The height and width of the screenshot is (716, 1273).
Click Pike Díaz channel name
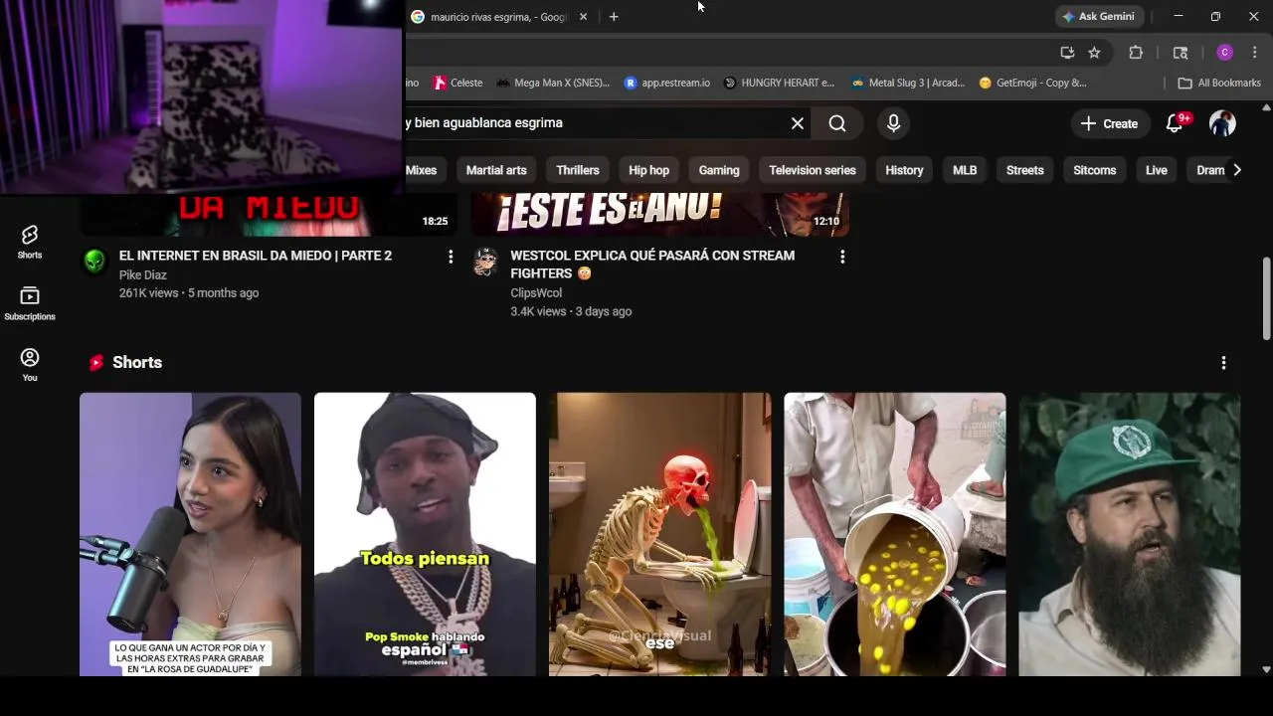(x=143, y=275)
